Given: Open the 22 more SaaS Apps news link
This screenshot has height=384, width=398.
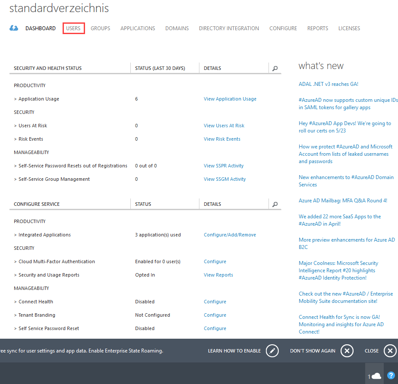Looking at the screenshot, I should pos(340,220).
